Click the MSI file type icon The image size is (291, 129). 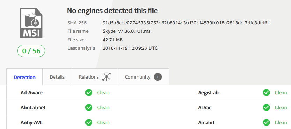31,23
